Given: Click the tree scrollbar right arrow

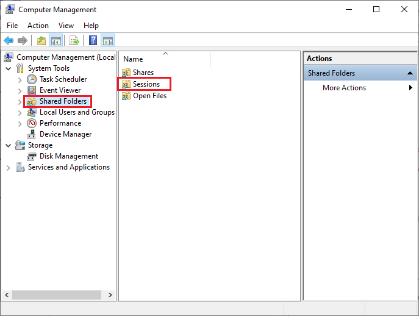Looking at the screenshot, I should [110, 295].
